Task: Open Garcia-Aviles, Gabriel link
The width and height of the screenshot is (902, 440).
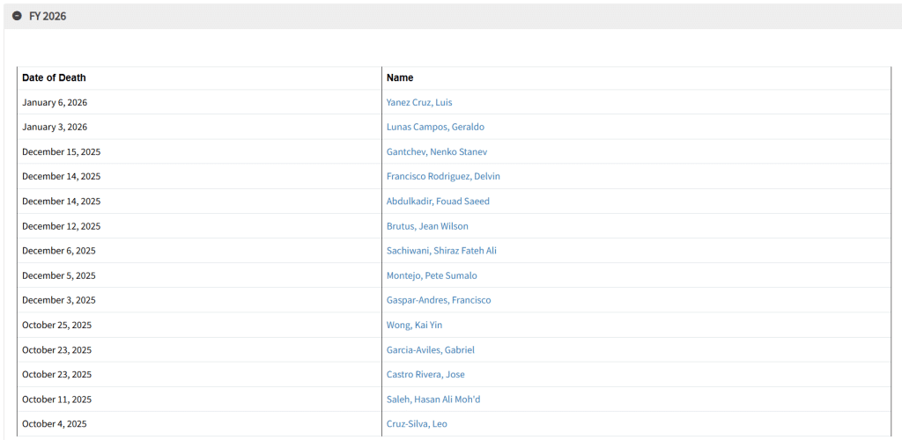Action: click(430, 349)
